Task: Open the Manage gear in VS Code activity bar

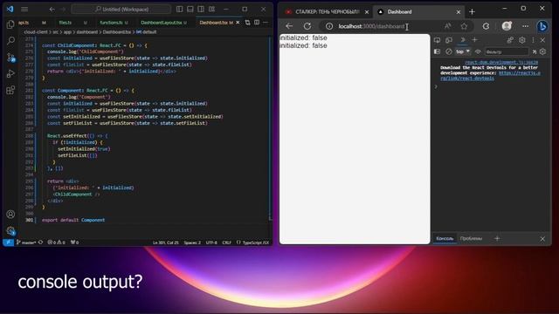Action: pos(10,230)
